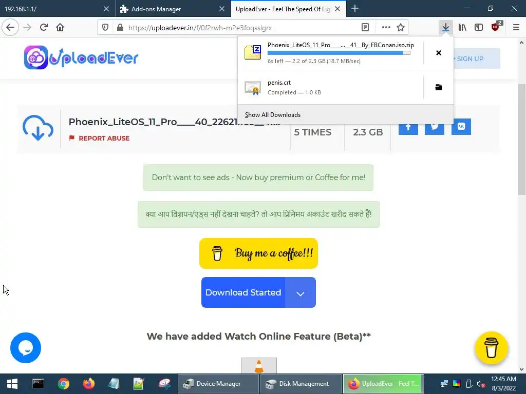Select the UploadEver tab

coord(283,9)
